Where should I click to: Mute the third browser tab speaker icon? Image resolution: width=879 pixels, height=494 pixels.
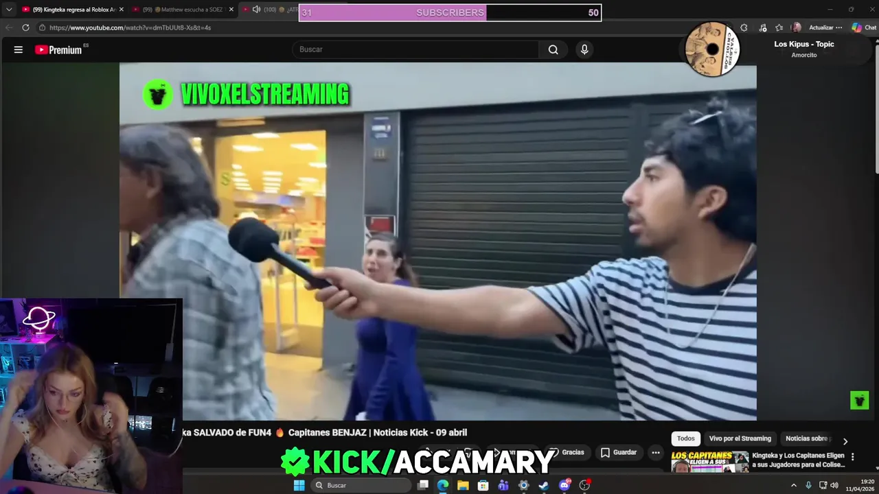point(256,10)
